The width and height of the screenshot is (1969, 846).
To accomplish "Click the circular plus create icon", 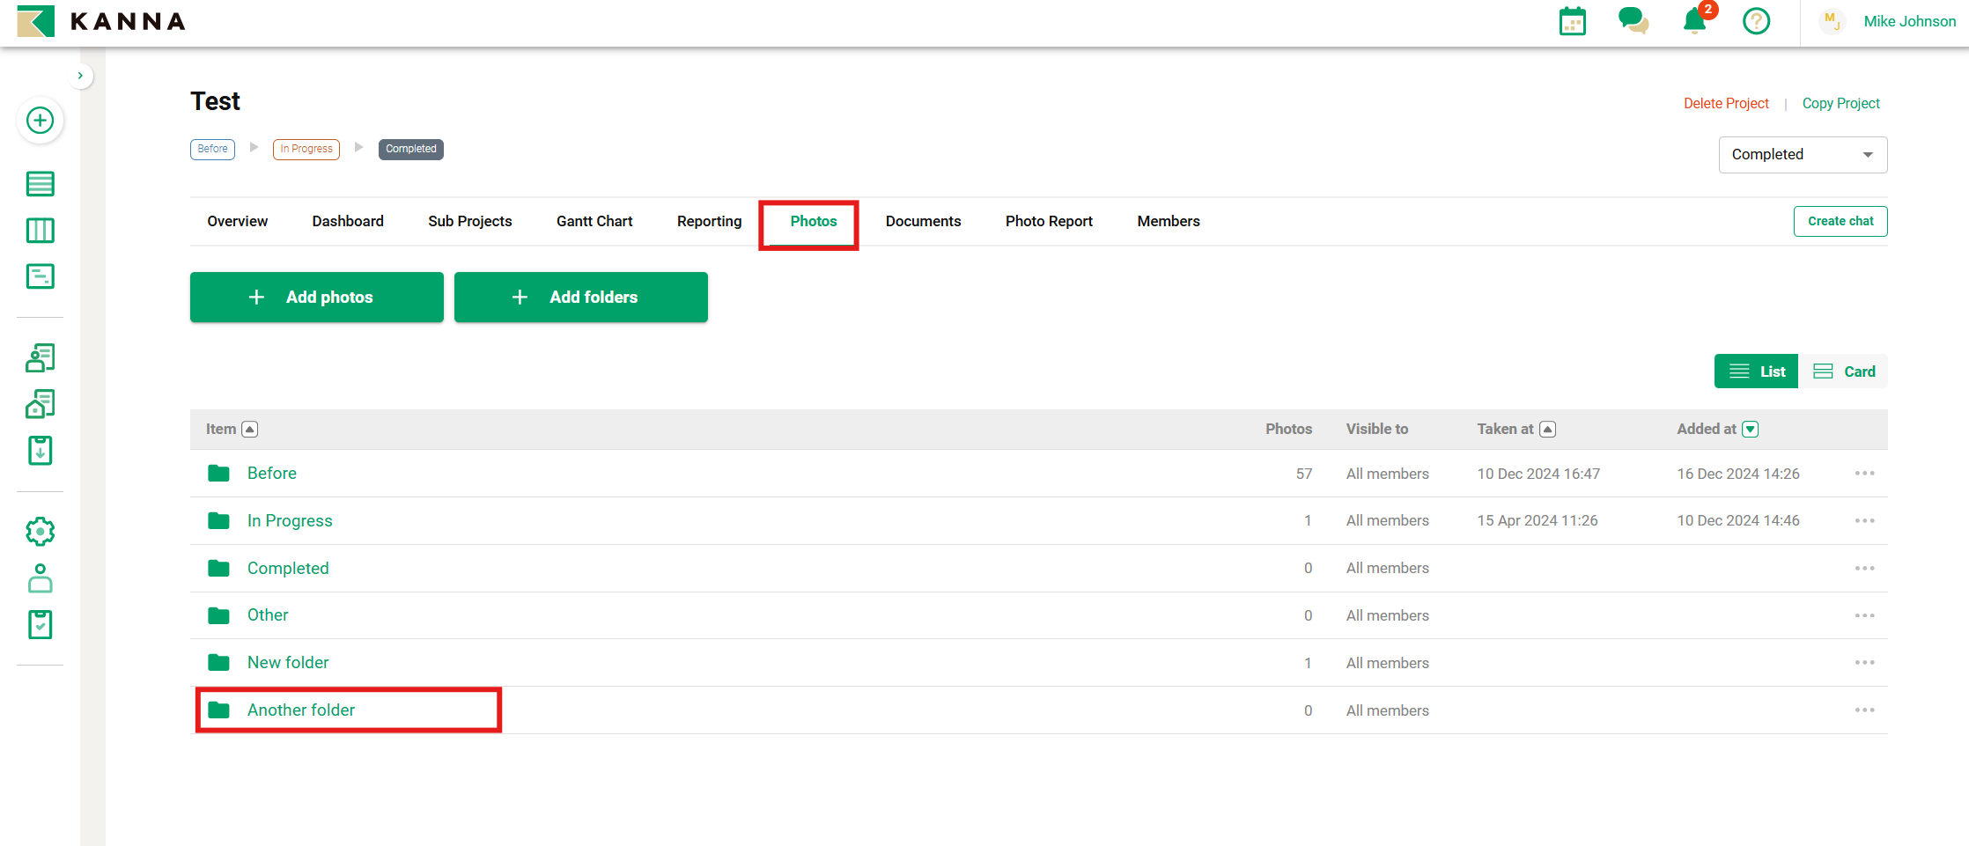I will pos(40,121).
